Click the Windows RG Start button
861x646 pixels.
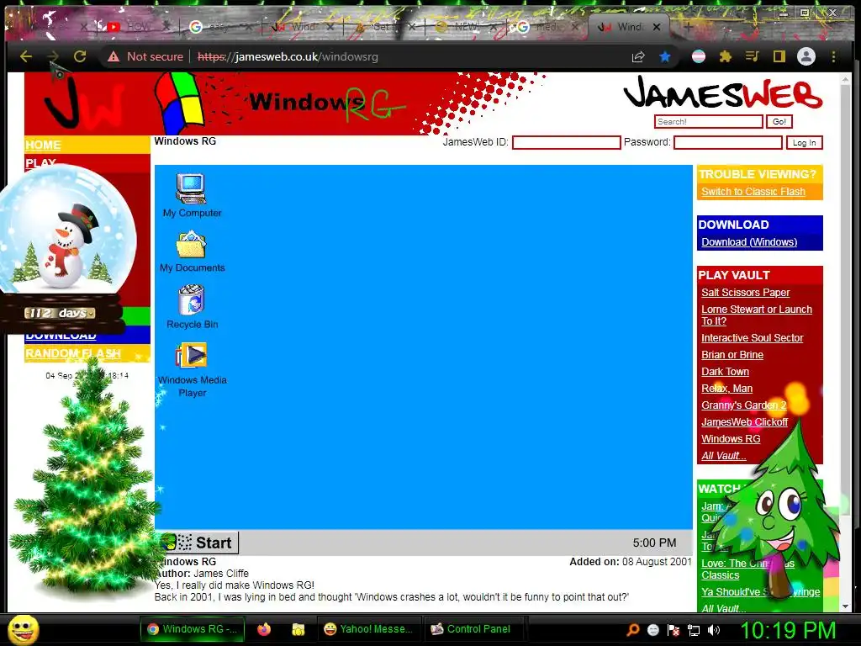(199, 543)
